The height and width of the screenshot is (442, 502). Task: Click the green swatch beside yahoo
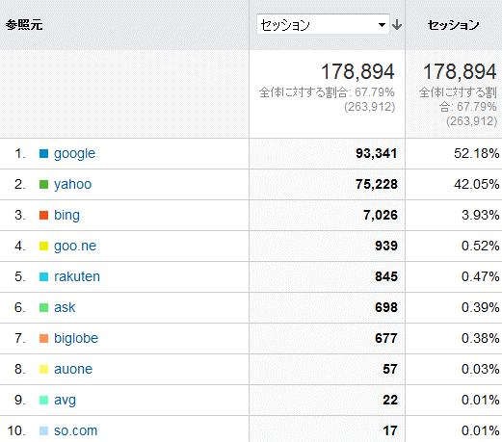(x=43, y=185)
